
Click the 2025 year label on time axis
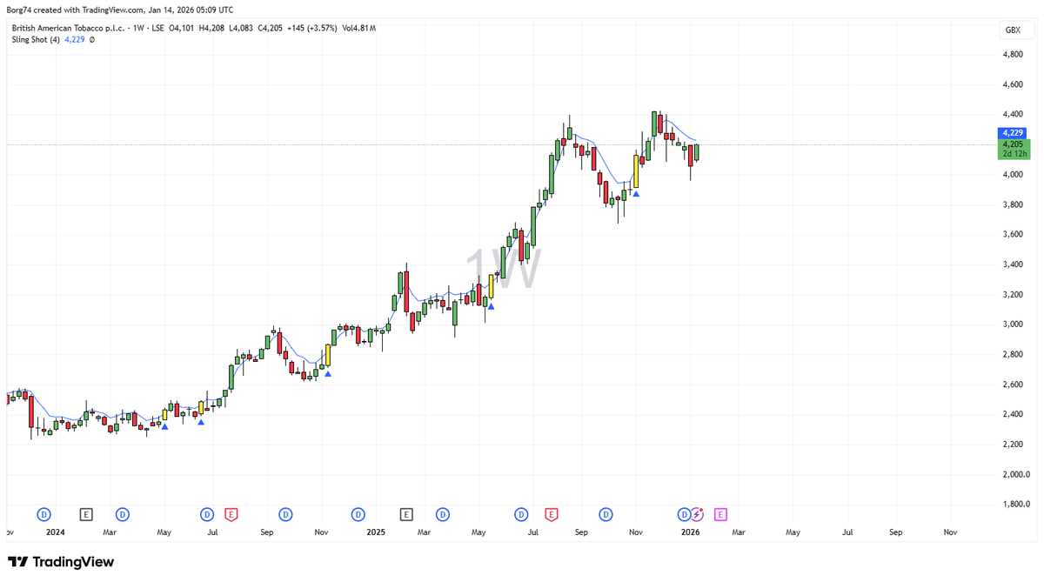[x=376, y=532]
